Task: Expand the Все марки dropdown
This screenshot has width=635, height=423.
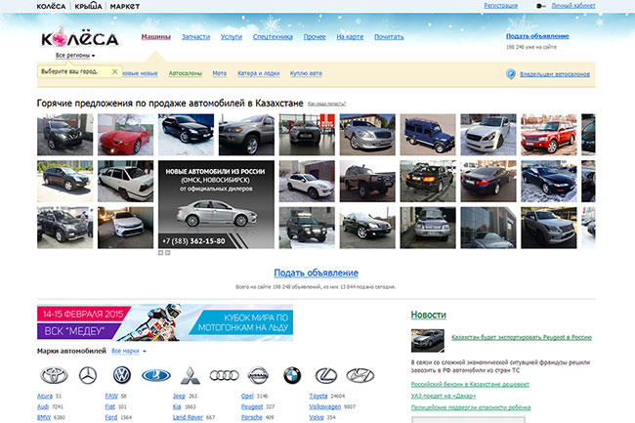Action: pyautogui.click(x=129, y=351)
